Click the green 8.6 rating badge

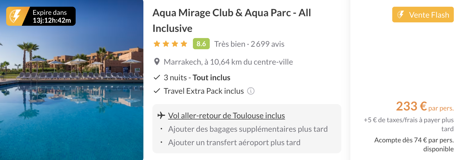tap(201, 44)
